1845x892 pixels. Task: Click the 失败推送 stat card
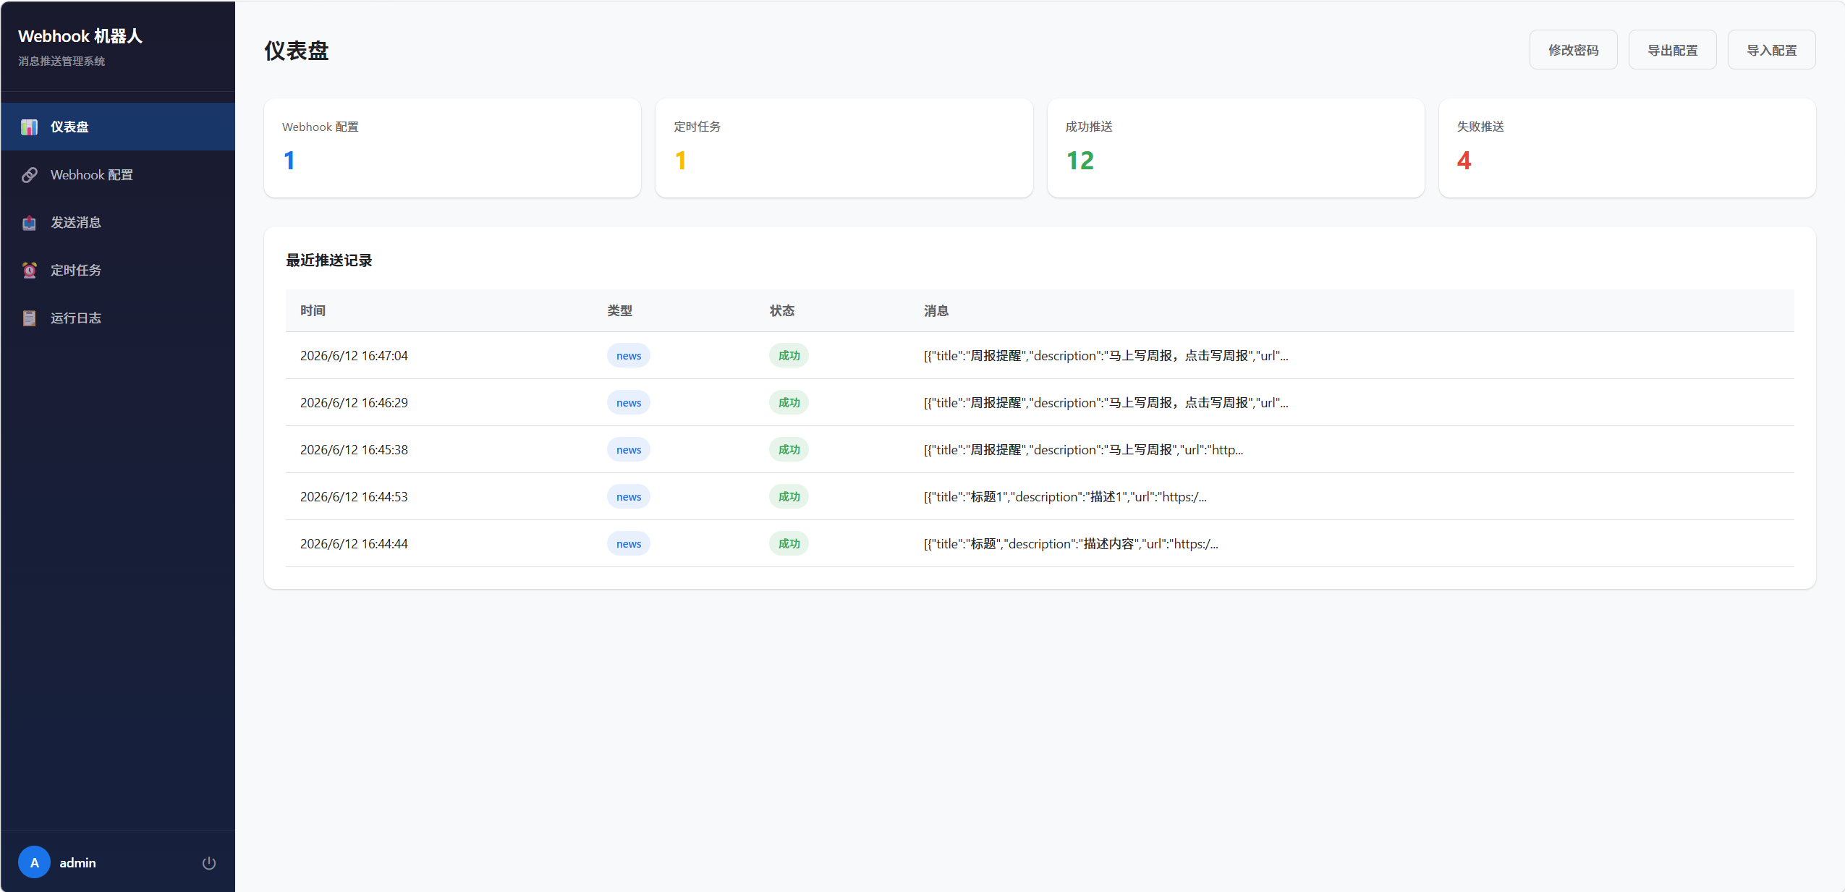[x=1626, y=148]
